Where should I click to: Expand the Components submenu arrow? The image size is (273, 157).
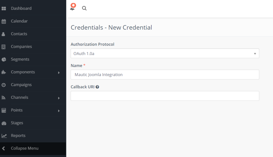pyautogui.click(x=59, y=73)
